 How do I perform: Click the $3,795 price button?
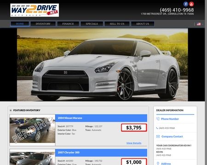(x=134, y=127)
